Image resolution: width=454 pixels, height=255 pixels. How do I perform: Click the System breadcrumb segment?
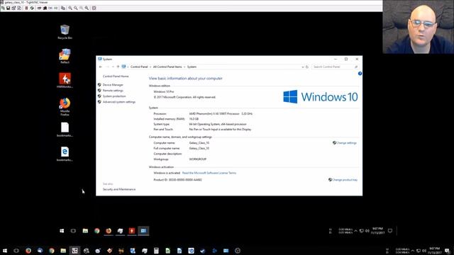pyautogui.click(x=192, y=67)
